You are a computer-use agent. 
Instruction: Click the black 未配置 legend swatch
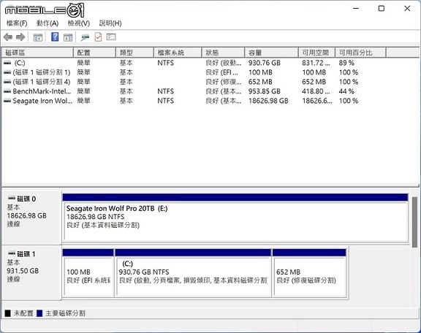[x=8, y=313]
